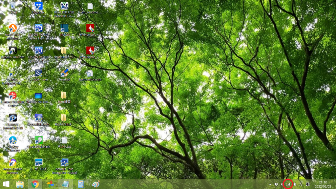Screen dimensions: 336x189
Task: Select the TeraPad desktop shortcut
Action: coord(64,73)
